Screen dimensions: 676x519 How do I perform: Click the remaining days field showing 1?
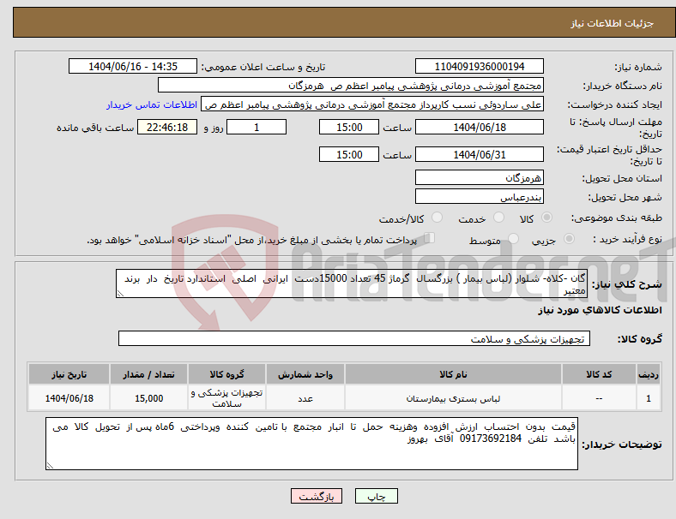click(x=257, y=127)
